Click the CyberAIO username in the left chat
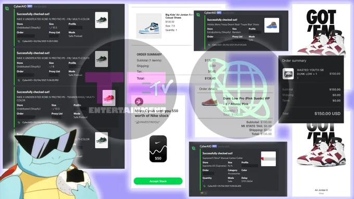Image resolution: width=354 pixels, height=199 pixels. (x=20, y=6)
